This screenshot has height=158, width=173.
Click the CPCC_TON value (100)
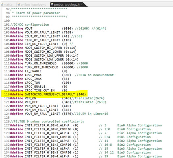tap(66, 83)
